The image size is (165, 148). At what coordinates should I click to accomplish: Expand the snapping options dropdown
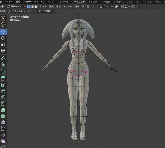point(127,7)
